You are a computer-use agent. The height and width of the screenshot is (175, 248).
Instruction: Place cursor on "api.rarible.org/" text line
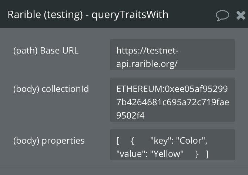147,64
